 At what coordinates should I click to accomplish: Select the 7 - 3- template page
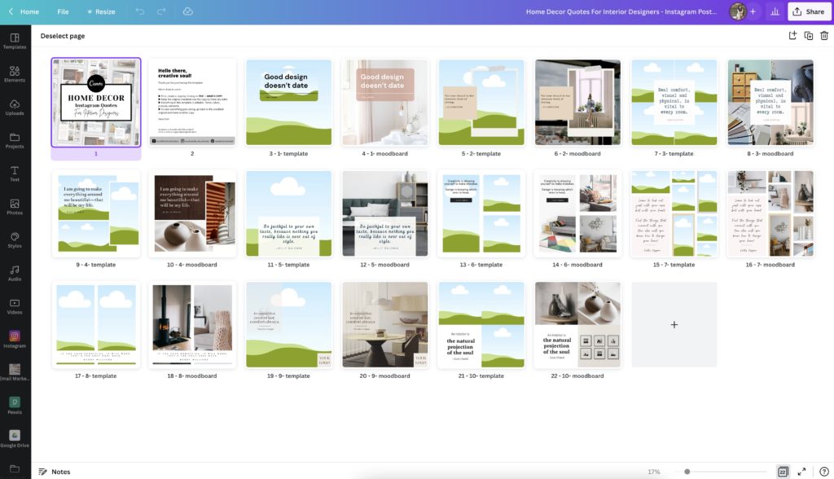[x=674, y=102]
